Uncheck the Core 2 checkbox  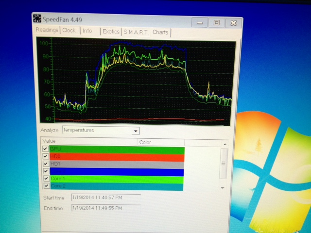47,185
